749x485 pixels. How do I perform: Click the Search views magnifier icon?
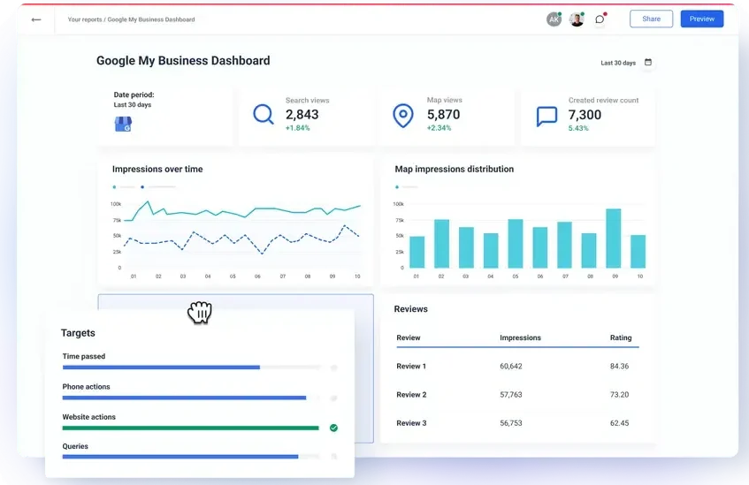tap(264, 115)
